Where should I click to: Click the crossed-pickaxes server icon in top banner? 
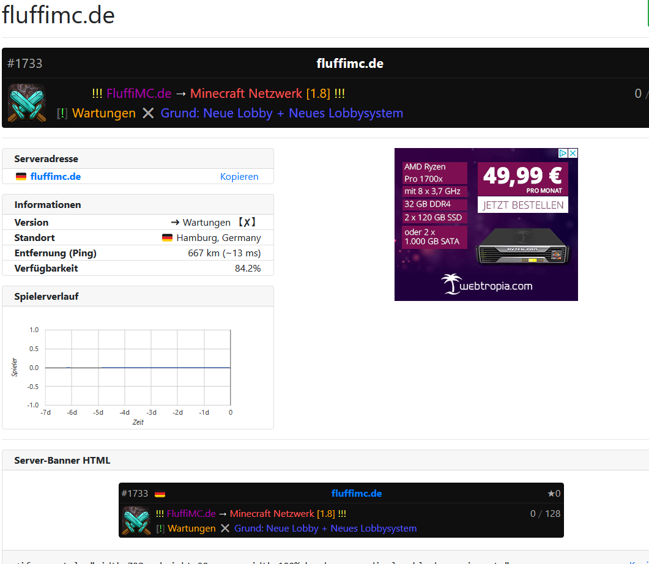coord(27,103)
